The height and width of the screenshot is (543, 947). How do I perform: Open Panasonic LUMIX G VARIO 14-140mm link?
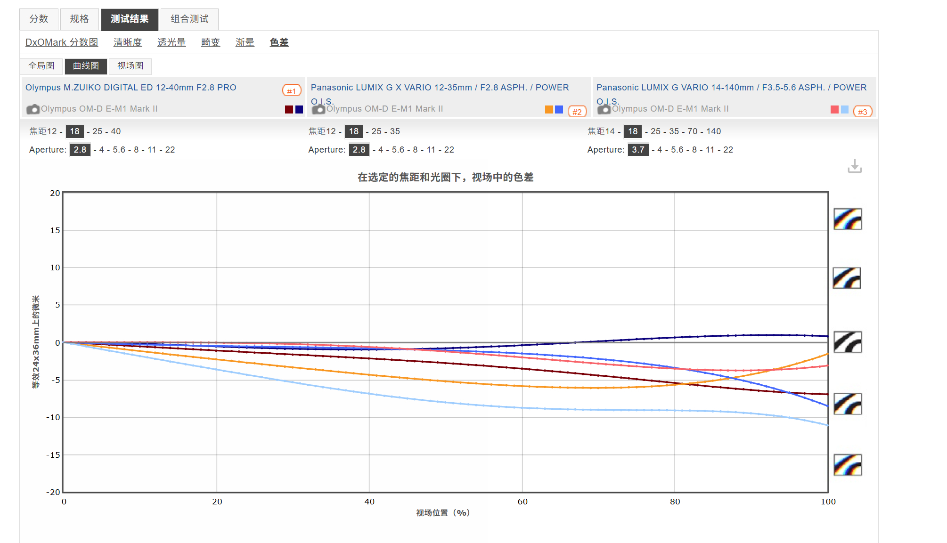[731, 94]
